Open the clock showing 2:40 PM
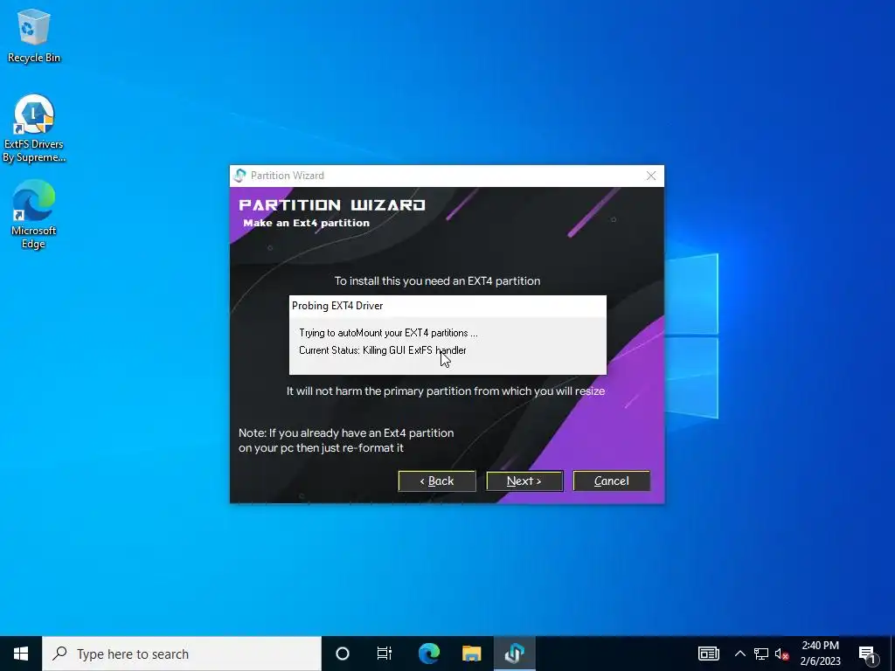 point(820,654)
